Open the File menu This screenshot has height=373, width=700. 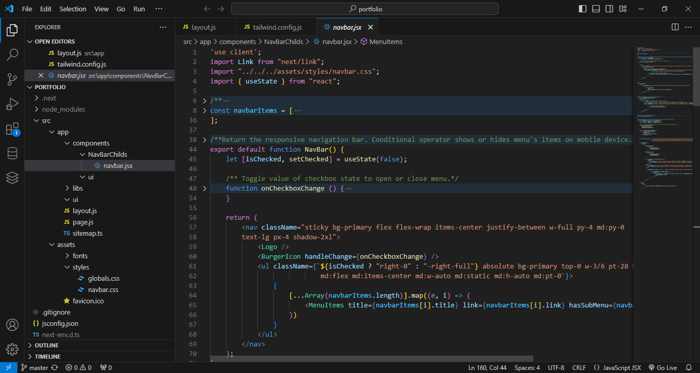[x=27, y=9]
